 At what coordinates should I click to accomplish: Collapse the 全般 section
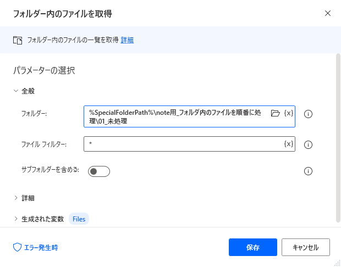16,91
